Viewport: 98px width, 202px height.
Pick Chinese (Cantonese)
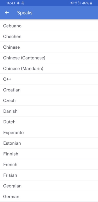coord(49,58)
